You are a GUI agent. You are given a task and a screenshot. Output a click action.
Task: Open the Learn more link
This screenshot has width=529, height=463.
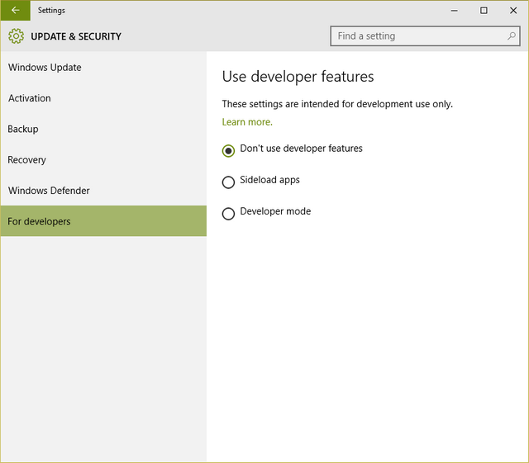pyautogui.click(x=247, y=122)
